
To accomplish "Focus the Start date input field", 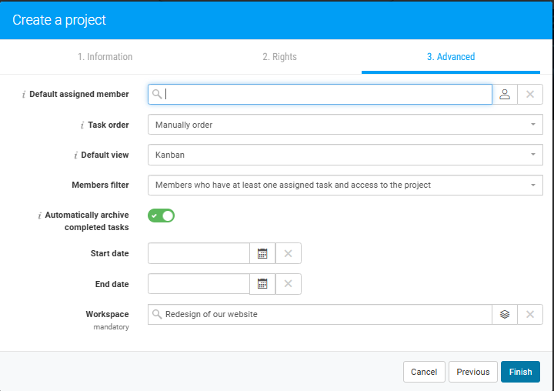I will pos(199,253).
